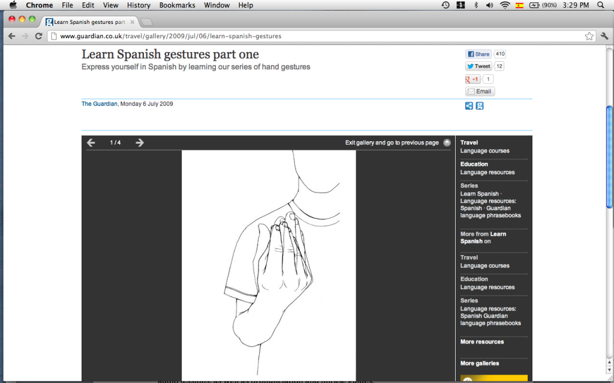Open first Travel Language courses link
The width and height of the screenshot is (614, 383).
click(484, 151)
